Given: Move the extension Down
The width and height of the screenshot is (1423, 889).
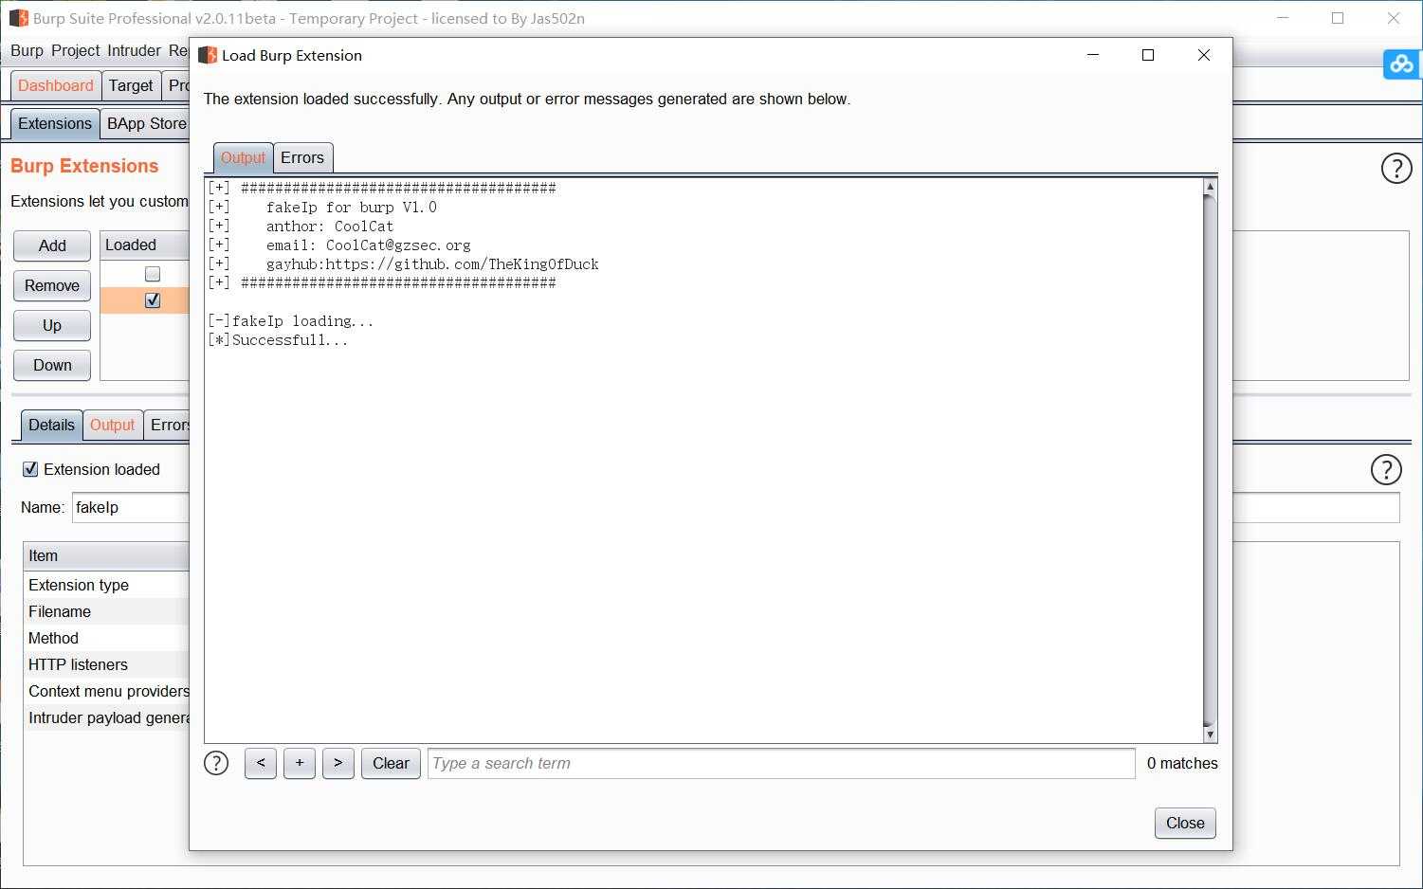Looking at the screenshot, I should click(x=52, y=365).
